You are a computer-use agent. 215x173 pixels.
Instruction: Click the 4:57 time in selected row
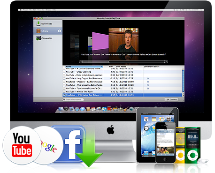tap(113, 95)
